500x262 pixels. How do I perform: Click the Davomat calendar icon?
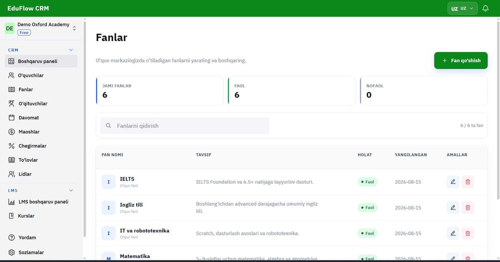[11, 117]
